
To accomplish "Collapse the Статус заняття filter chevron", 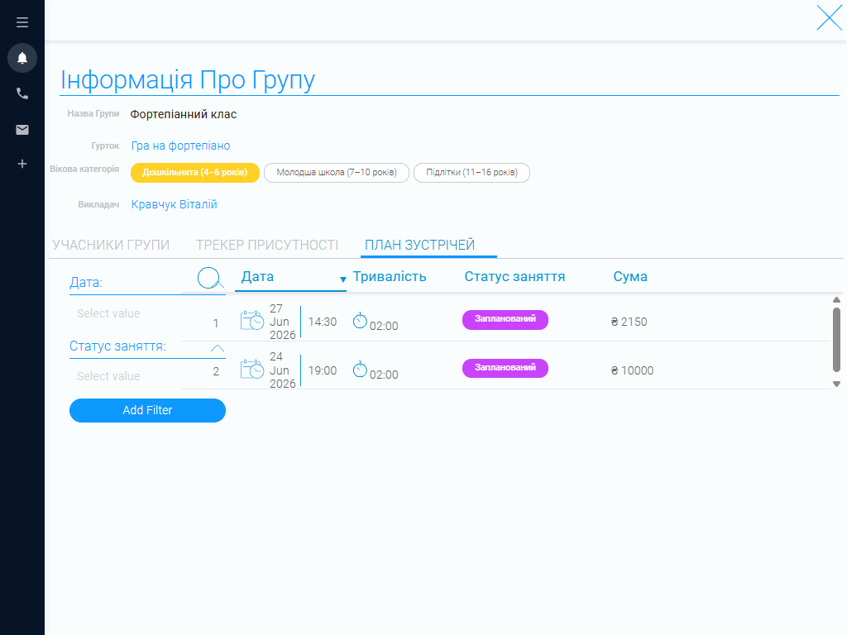I will pyautogui.click(x=218, y=348).
